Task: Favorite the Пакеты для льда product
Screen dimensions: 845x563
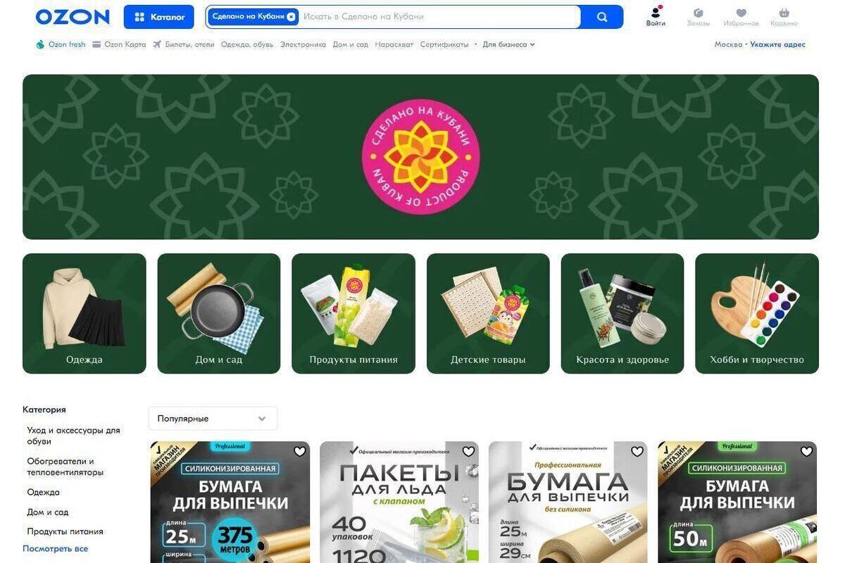Action: [x=468, y=451]
